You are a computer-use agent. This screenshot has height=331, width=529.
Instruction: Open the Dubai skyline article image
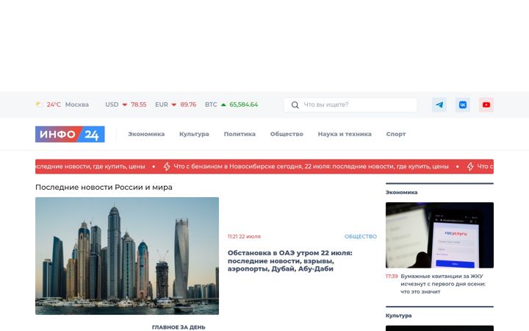(127, 256)
